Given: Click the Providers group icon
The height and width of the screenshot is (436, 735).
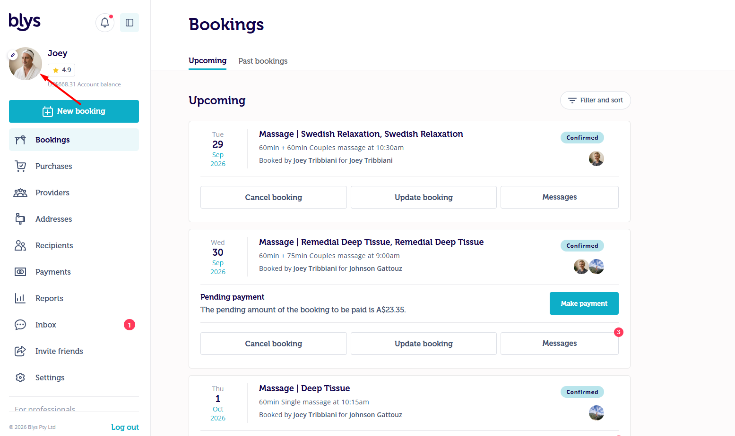Looking at the screenshot, I should [20, 193].
